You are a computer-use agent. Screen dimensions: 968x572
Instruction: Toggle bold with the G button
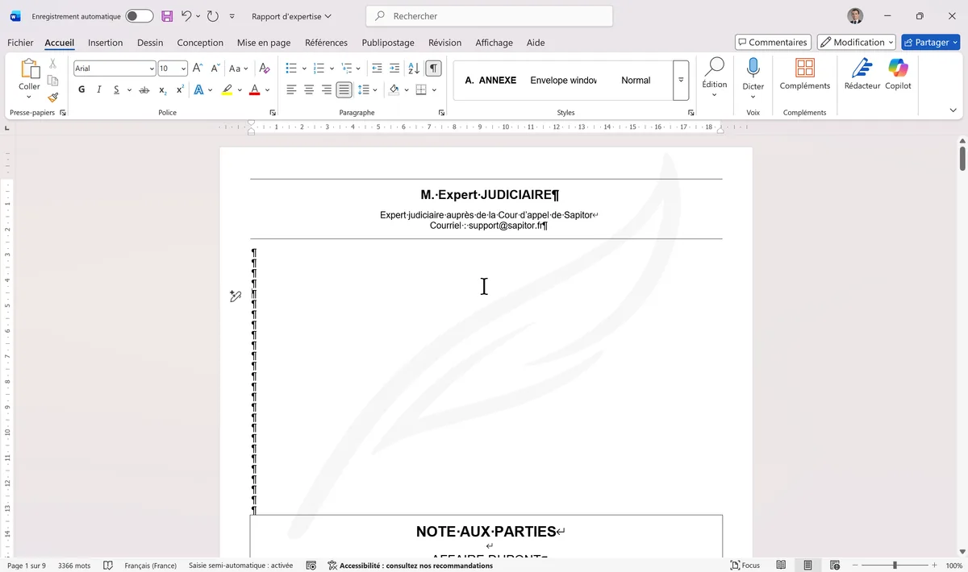tap(81, 89)
